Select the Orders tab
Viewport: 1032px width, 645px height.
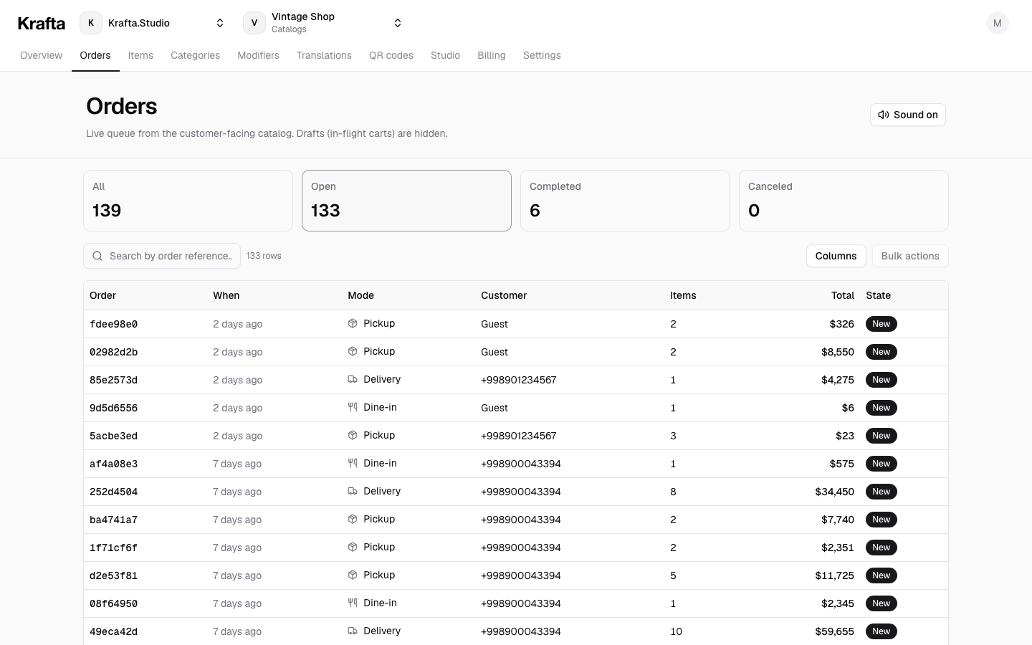[x=95, y=55]
